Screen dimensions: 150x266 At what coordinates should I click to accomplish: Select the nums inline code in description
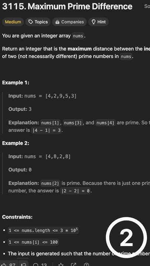(x=78, y=36)
